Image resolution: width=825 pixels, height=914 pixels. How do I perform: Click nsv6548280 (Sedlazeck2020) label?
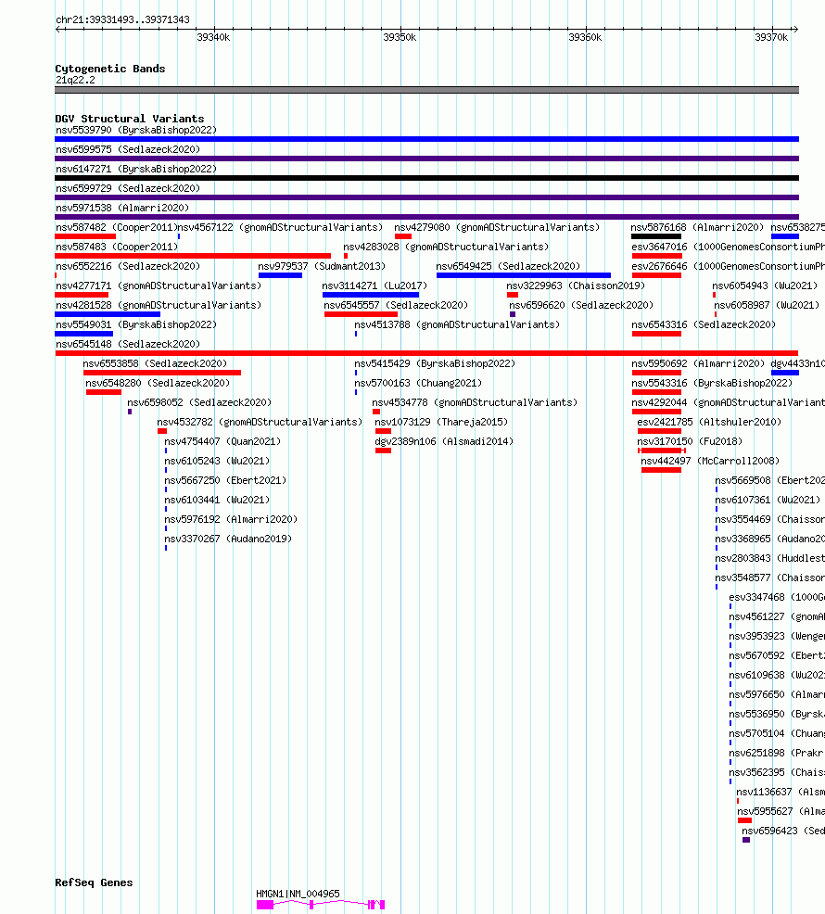point(158,383)
